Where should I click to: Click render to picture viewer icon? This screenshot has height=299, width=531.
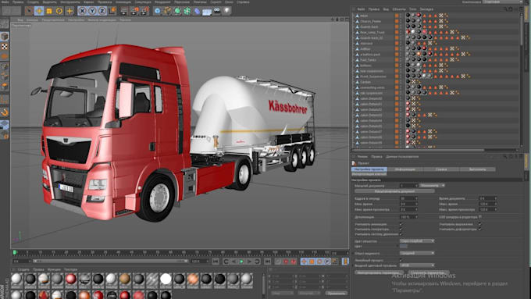pos(134,11)
